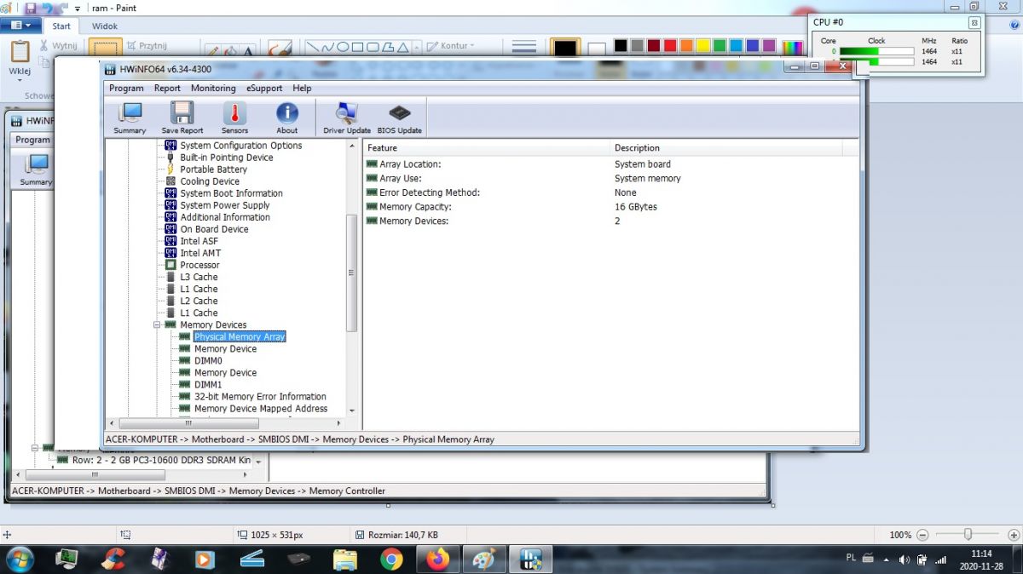Click the PL language indicator
The width and height of the screenshot is (1023, 574).
[851, 558]
